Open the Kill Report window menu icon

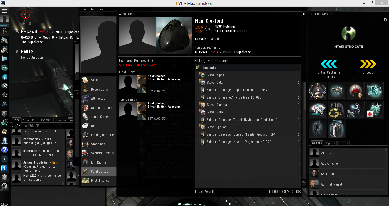120,14
